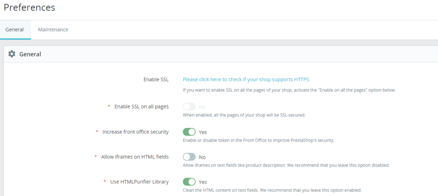Click Yes label beside front office security
438x196 pixels.
click(203, 132)
